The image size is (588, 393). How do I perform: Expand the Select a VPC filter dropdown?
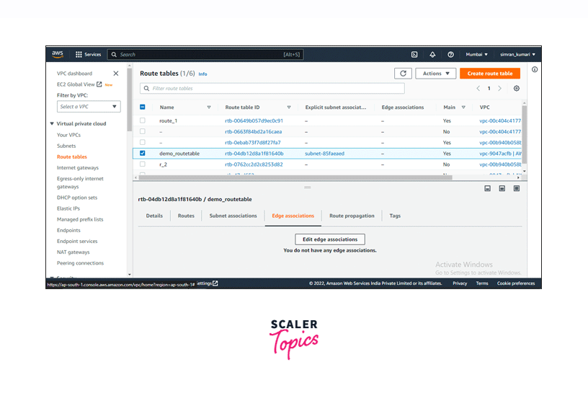pos(89,107)
